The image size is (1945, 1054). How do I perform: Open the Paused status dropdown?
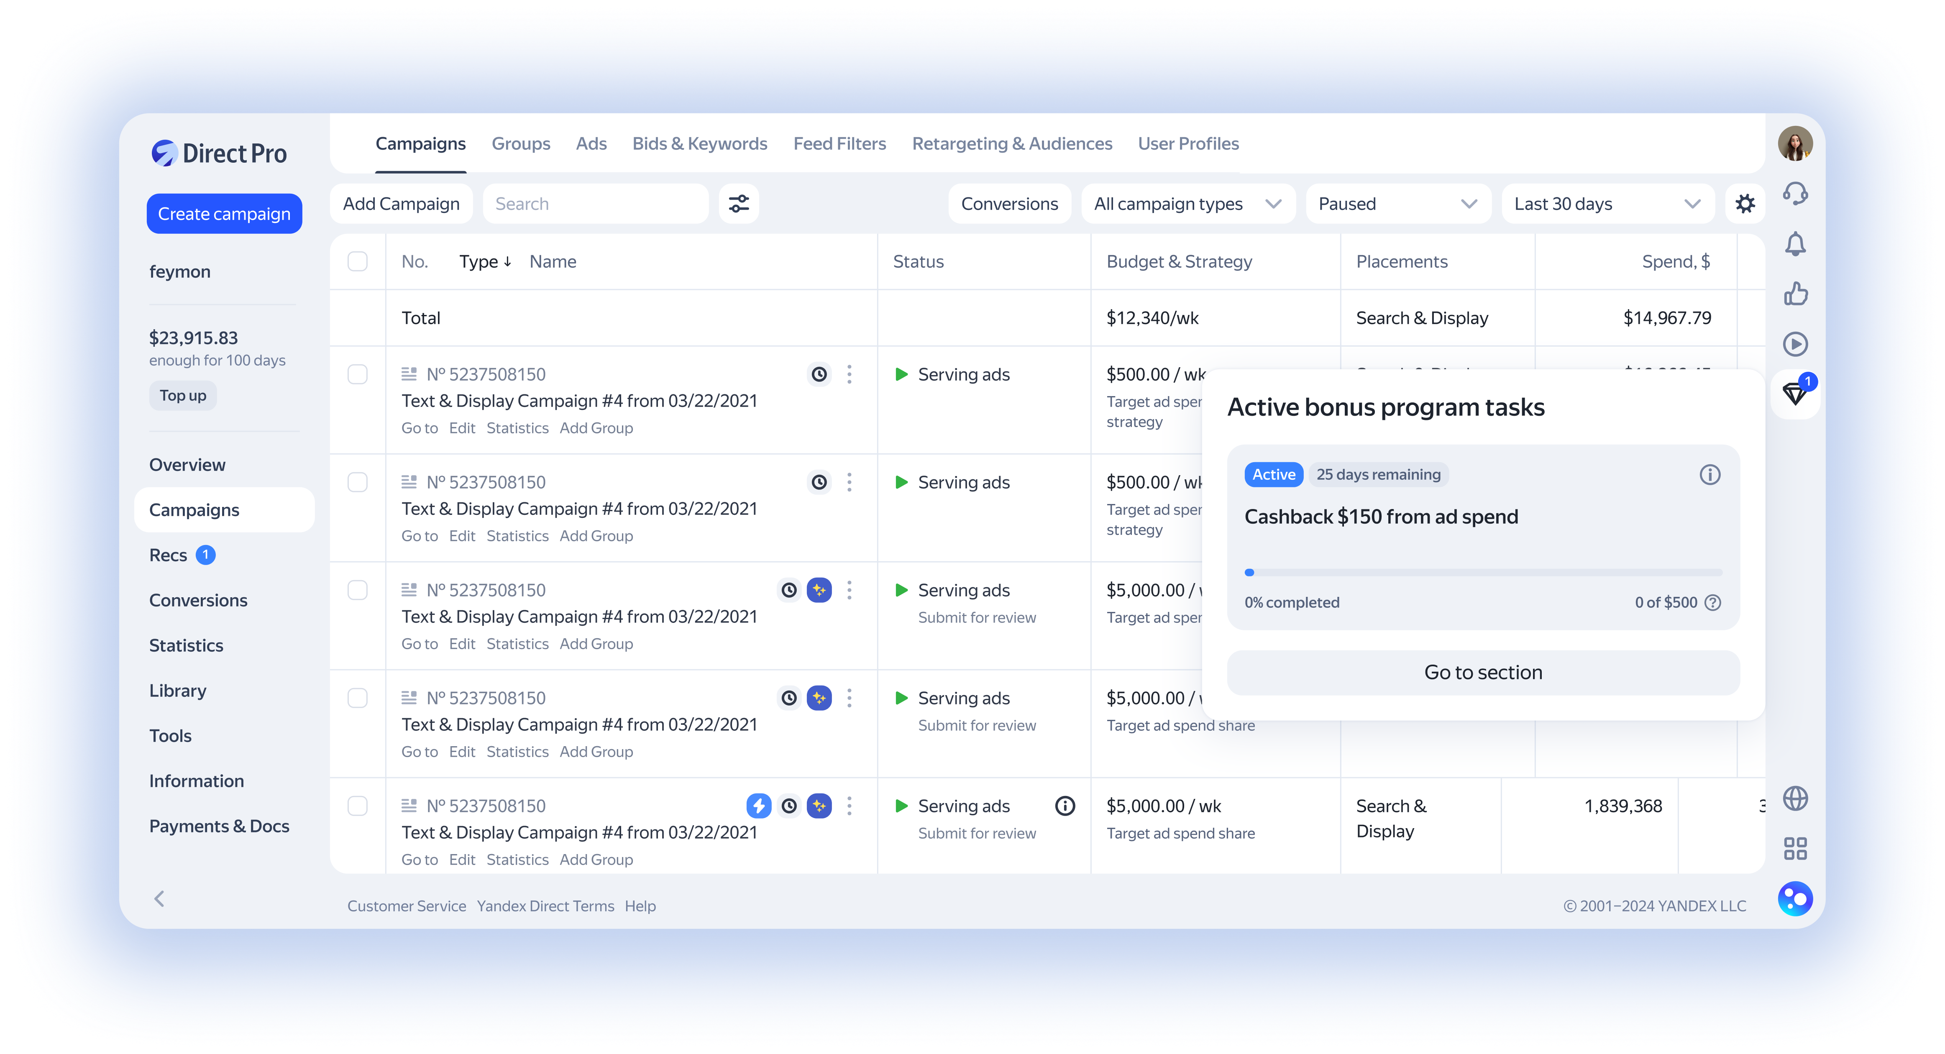1398,204
